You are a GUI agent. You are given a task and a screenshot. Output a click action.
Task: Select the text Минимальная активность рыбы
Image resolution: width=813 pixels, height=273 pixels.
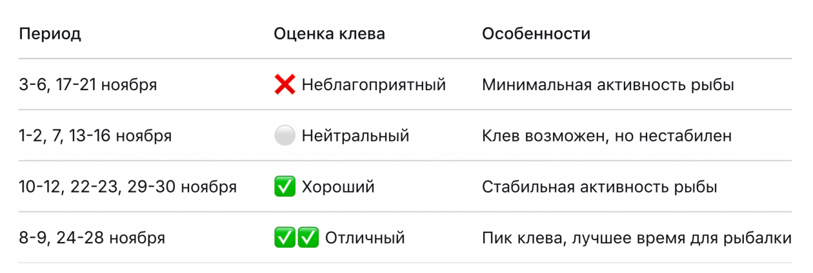click(608, 84)
